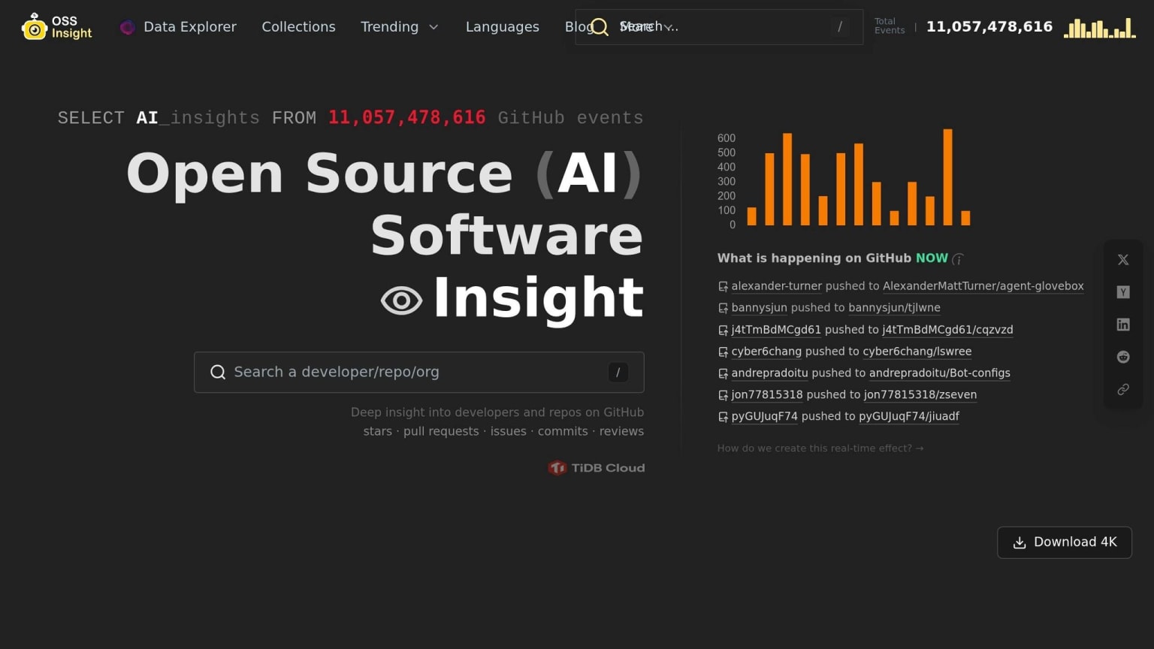
Task: Click the total events count 11,057,478,616
Action: 989,27
